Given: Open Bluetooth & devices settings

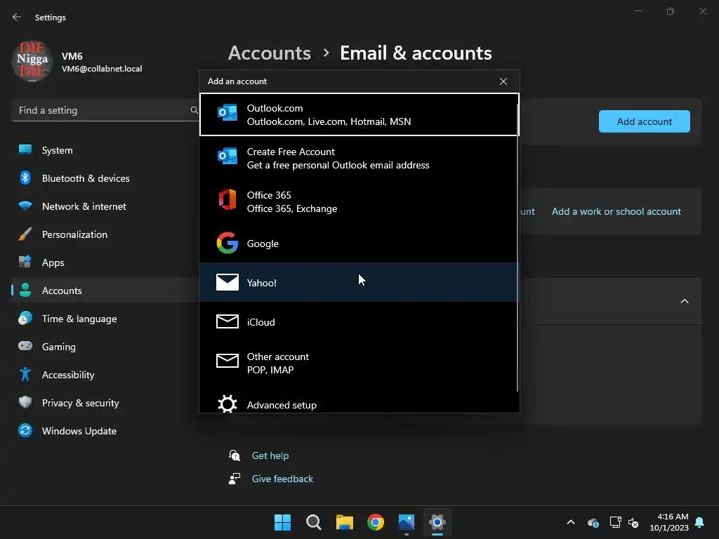Looking at the screenshot, I should click(x=105, y=178).
